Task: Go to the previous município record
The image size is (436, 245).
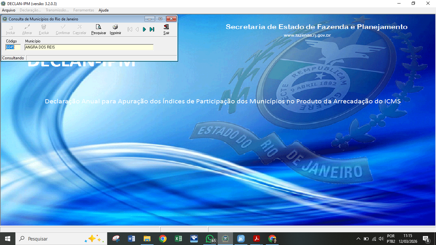Action: tap(137, 29)
